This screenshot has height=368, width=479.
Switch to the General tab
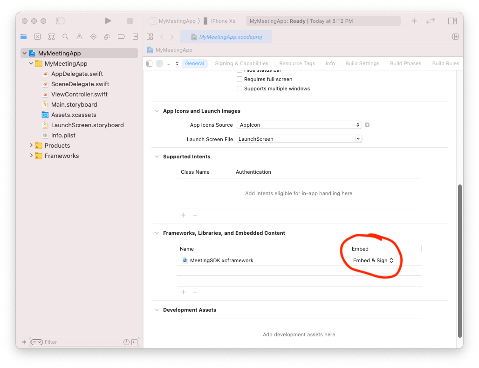[195, 63]
